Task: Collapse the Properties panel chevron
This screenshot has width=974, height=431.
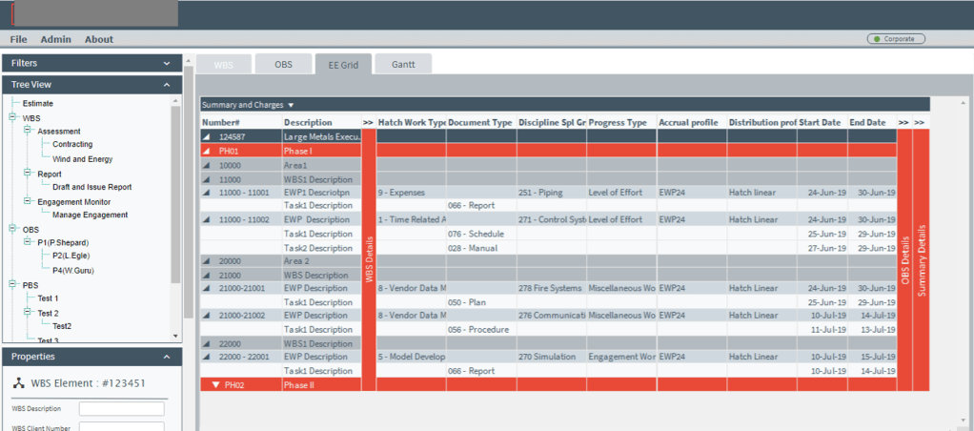Action: coord(168,357)
